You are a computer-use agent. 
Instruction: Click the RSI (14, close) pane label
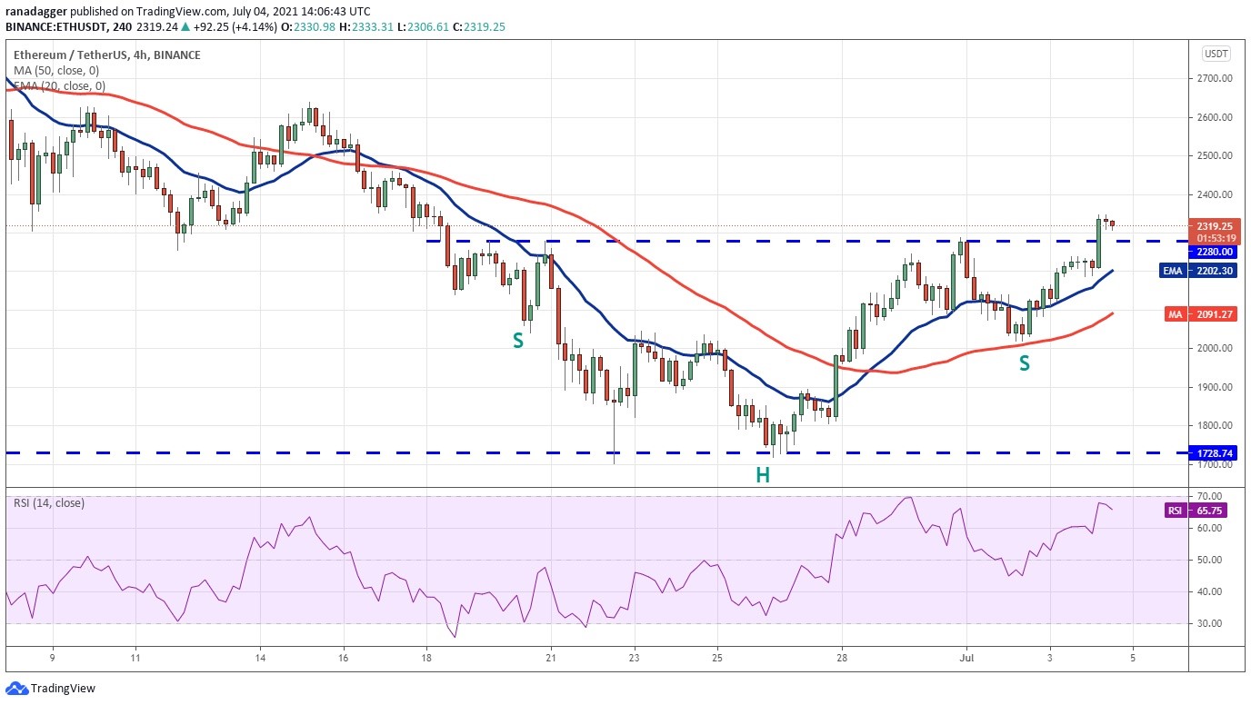pos(51,502)
